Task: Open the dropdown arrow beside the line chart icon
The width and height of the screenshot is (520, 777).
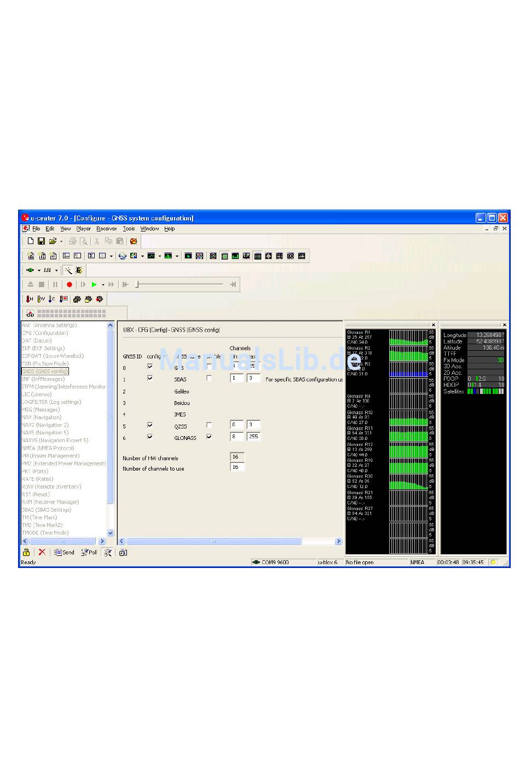Action: (160, 256)
